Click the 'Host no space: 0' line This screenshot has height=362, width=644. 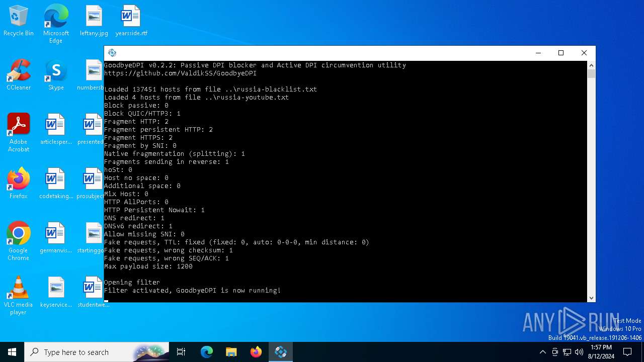point(136,178)
